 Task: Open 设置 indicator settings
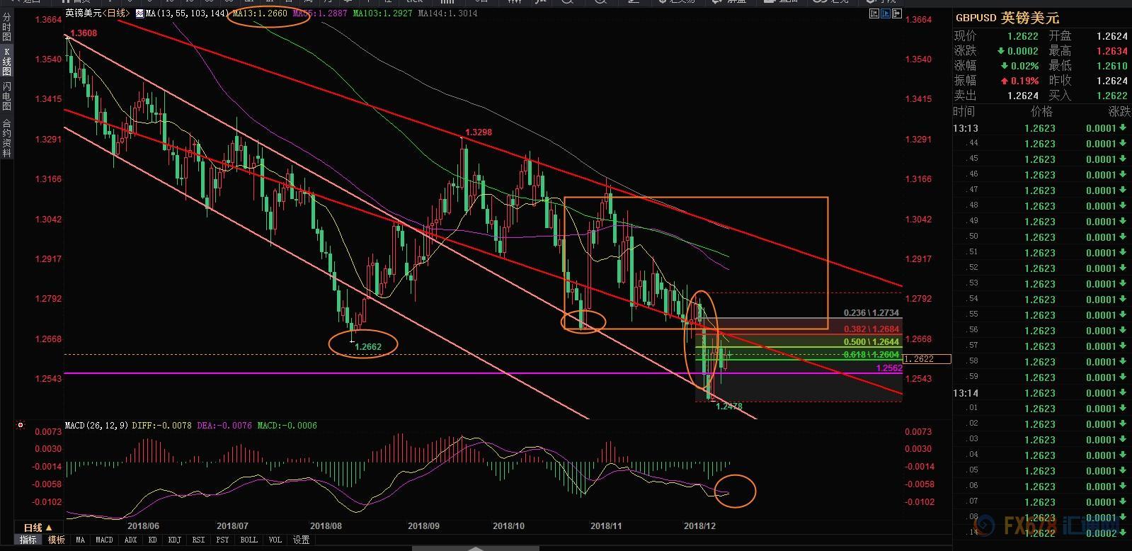tap(301, 540)
